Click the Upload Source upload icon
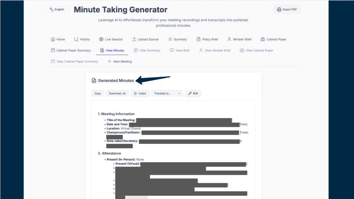 134,39
